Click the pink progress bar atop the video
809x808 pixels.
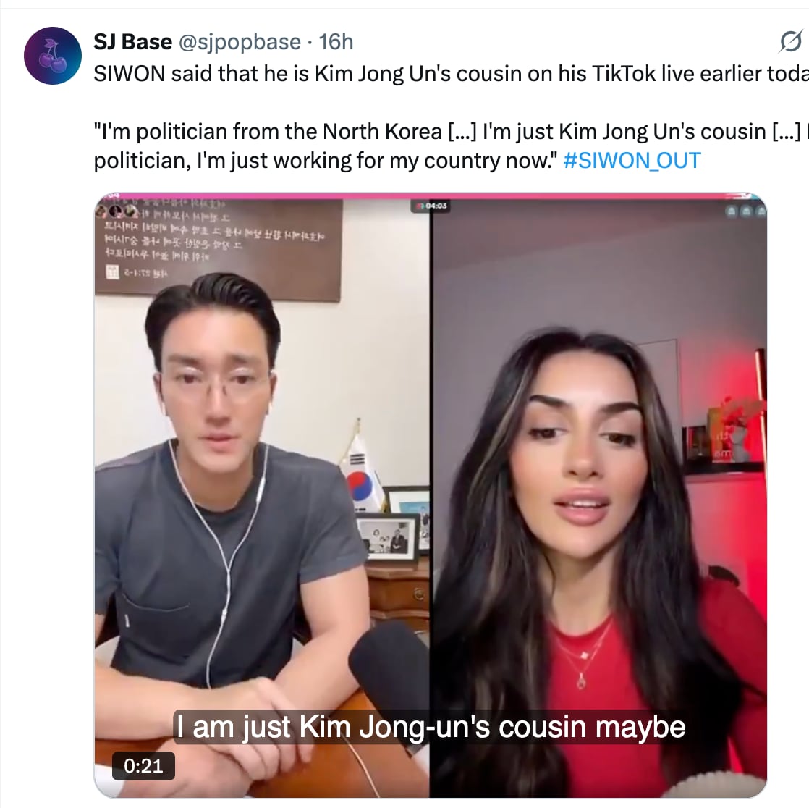(431, 195)
